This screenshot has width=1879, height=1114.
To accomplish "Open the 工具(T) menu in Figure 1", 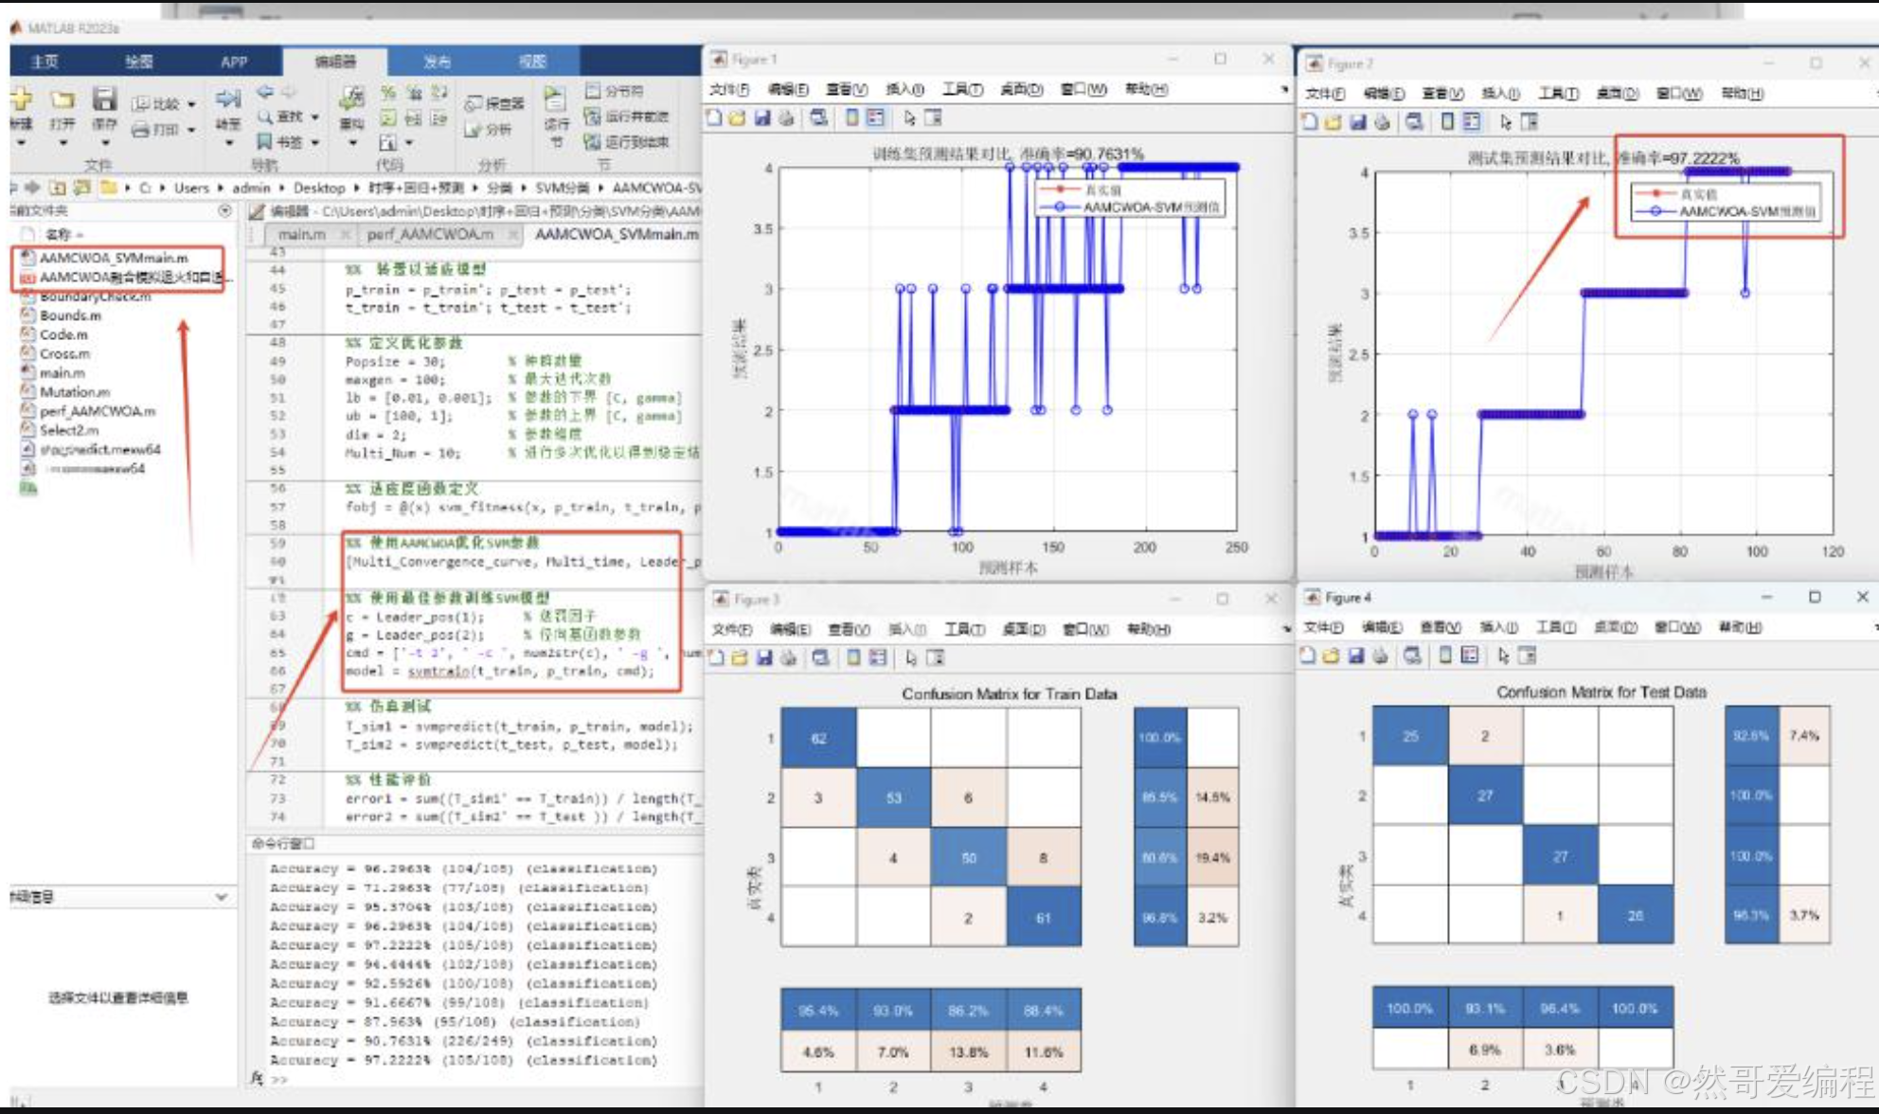I will [x=961, y=89].
